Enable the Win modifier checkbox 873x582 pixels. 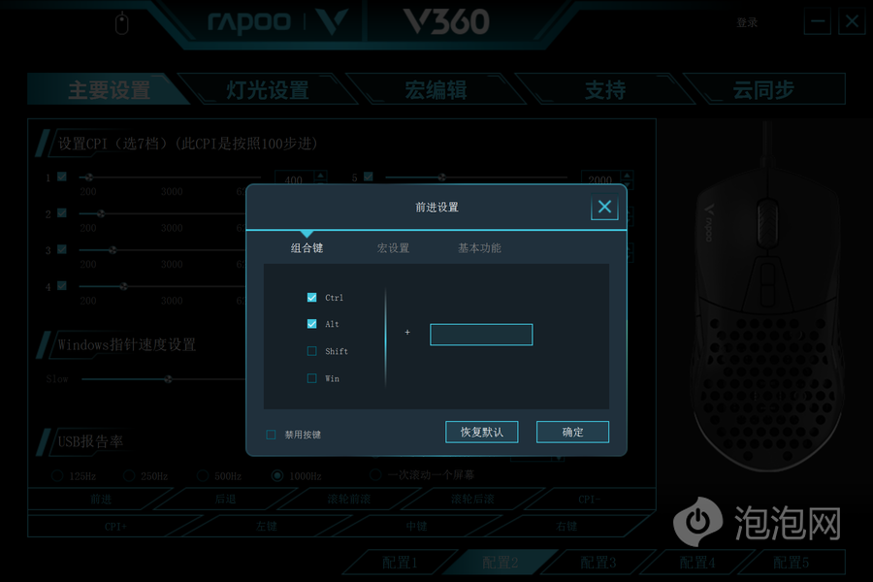click(x=311, y=378)
